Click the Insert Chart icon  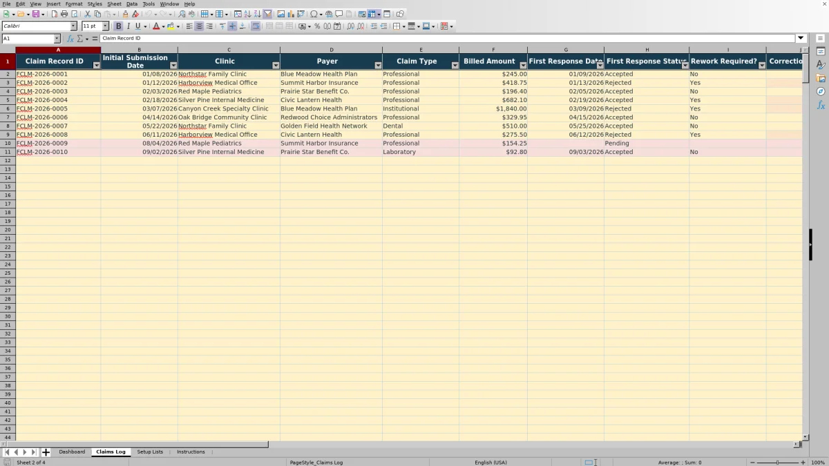pyautogui.click(x=290, y=14)
